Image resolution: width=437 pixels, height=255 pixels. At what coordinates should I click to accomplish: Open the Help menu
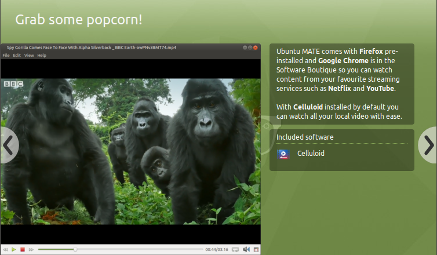[42, 55]
